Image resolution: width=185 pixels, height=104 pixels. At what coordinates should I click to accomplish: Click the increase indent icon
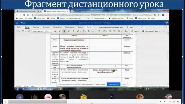coord(114,31)
